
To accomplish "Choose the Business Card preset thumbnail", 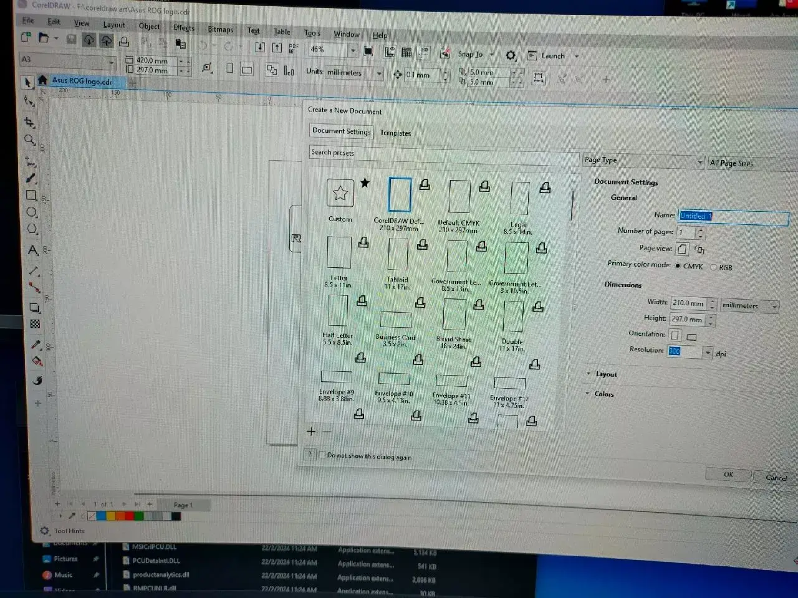I will (x=395, y=320).
